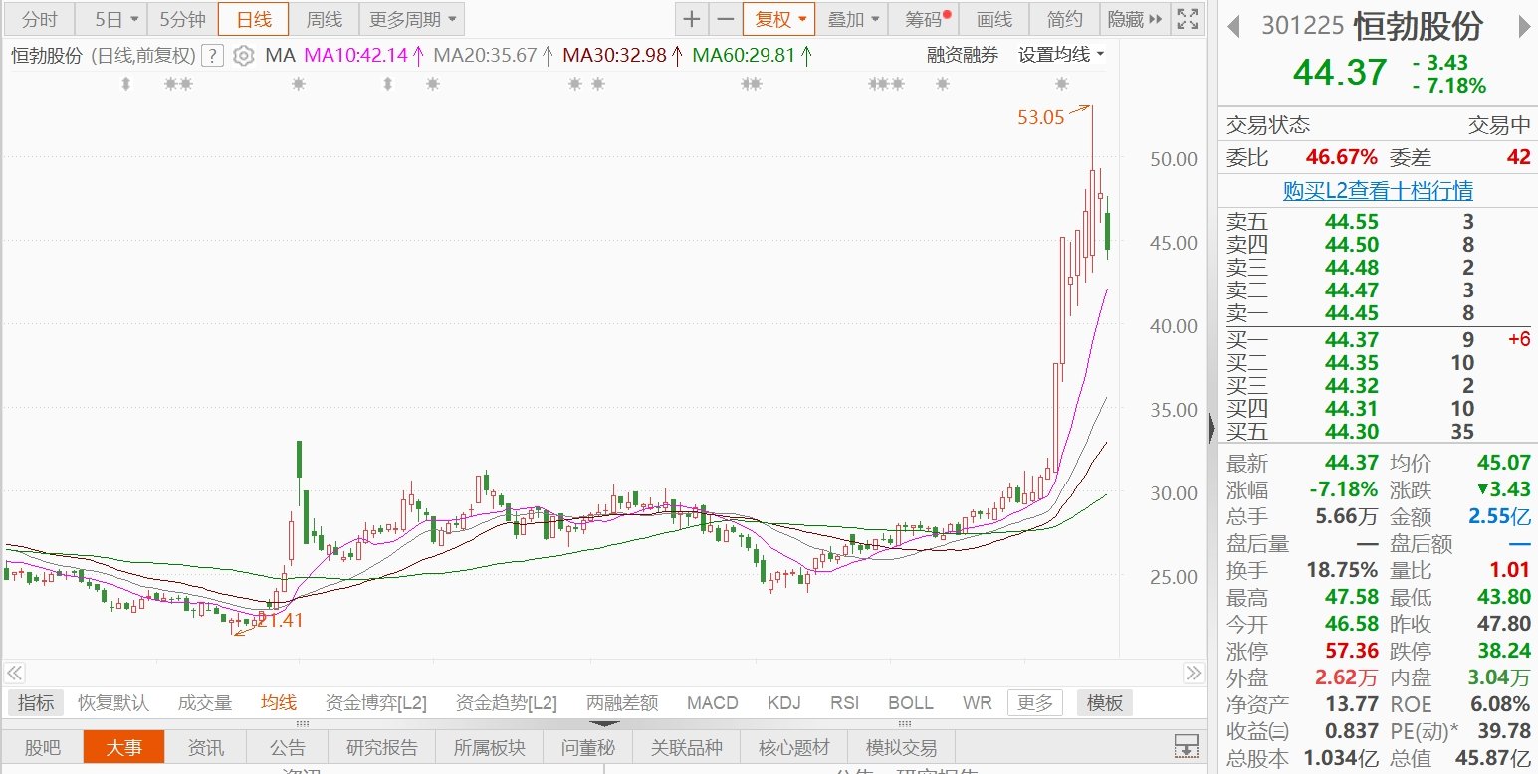Click the 买一 44.37 bid row
This screenshot has width=1538, height=774.
(x=1378, y=340)
